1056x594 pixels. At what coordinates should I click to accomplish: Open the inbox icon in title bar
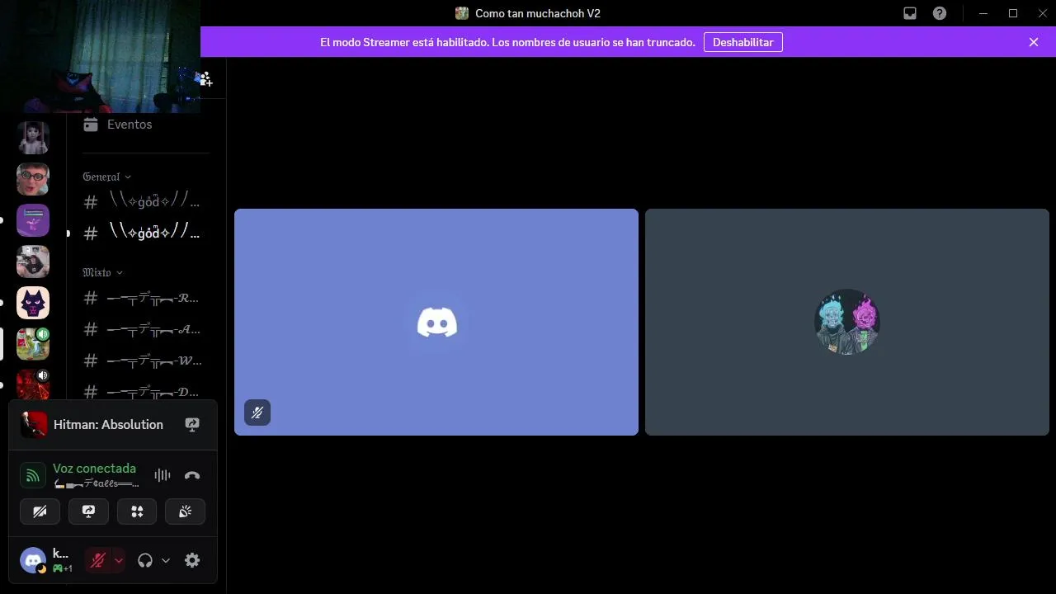pos(910,13)
